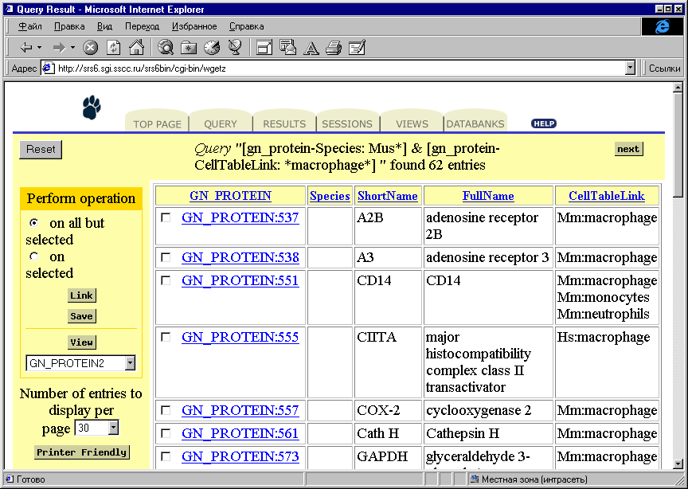The width and height of the screenshot is (688, 489).
Task: Click the page's vertical scrollbar down arrow
Action: [678, 464]
